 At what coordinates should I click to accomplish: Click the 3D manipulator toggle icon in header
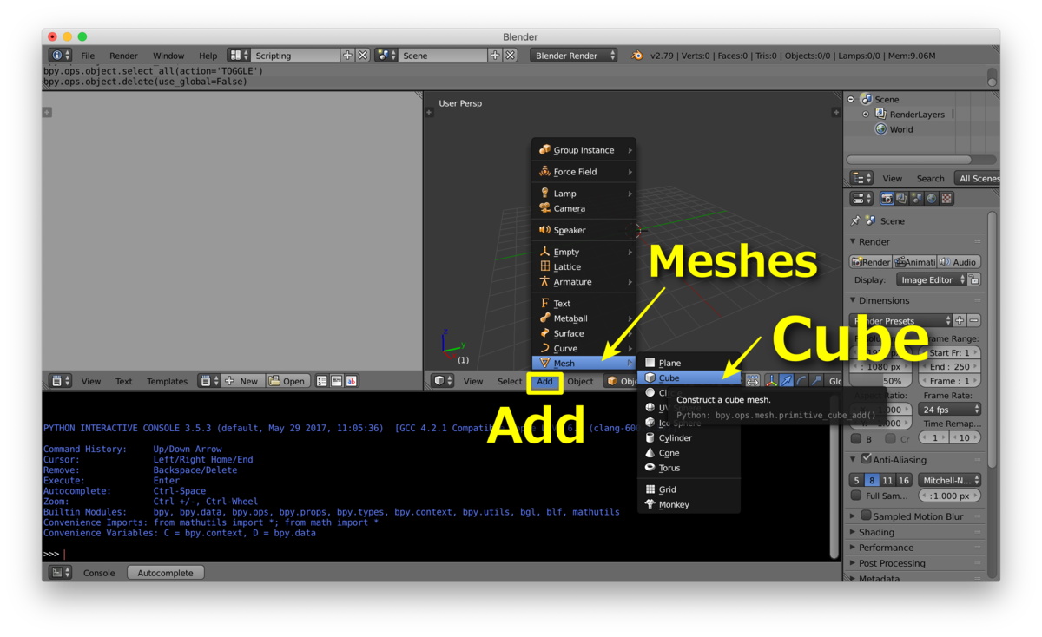[x=771, y=381]
